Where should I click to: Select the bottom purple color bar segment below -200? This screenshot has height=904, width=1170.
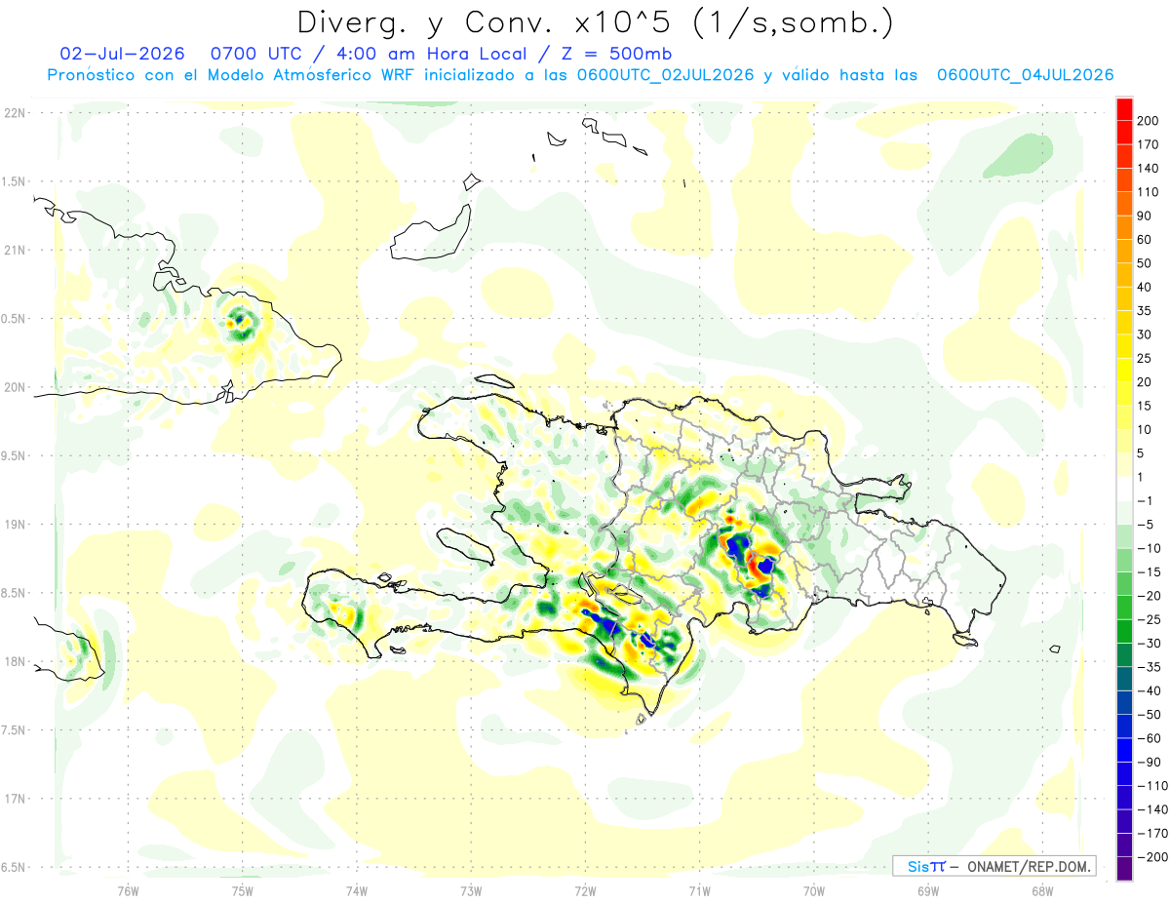pyautogui.click(x=1124, y=869)
